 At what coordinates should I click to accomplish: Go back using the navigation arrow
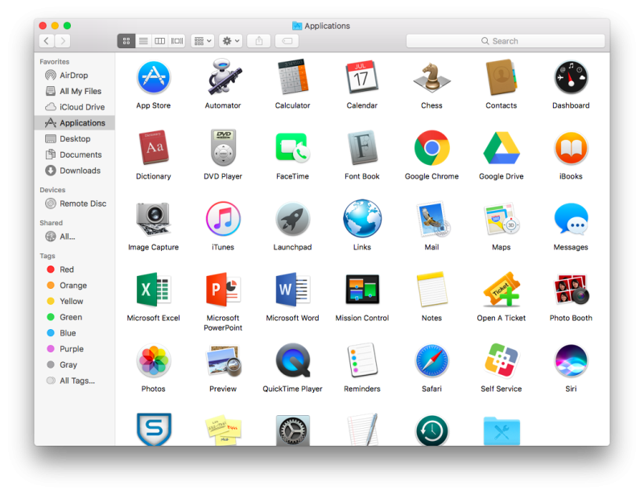pos(45,40)
